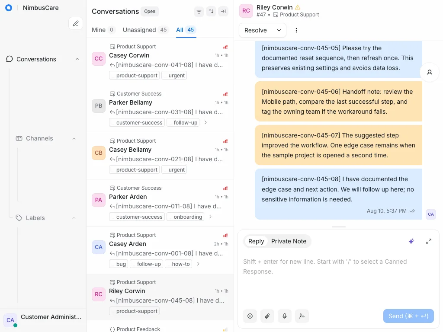Select the All conversations tab

[186, 30]
